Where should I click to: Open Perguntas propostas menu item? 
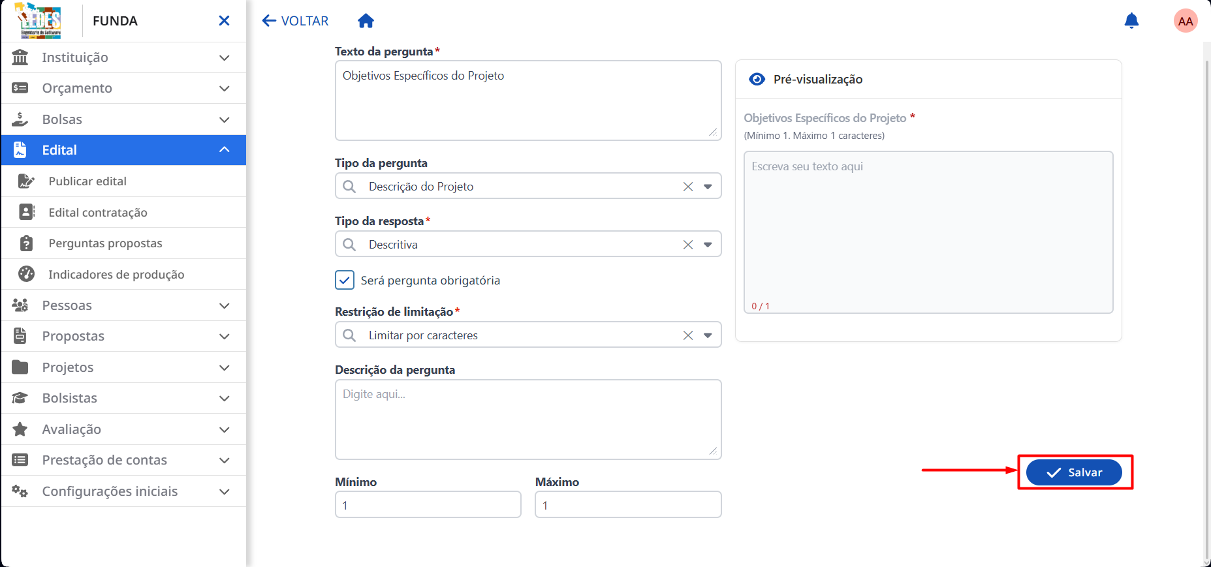pos(124,243)
